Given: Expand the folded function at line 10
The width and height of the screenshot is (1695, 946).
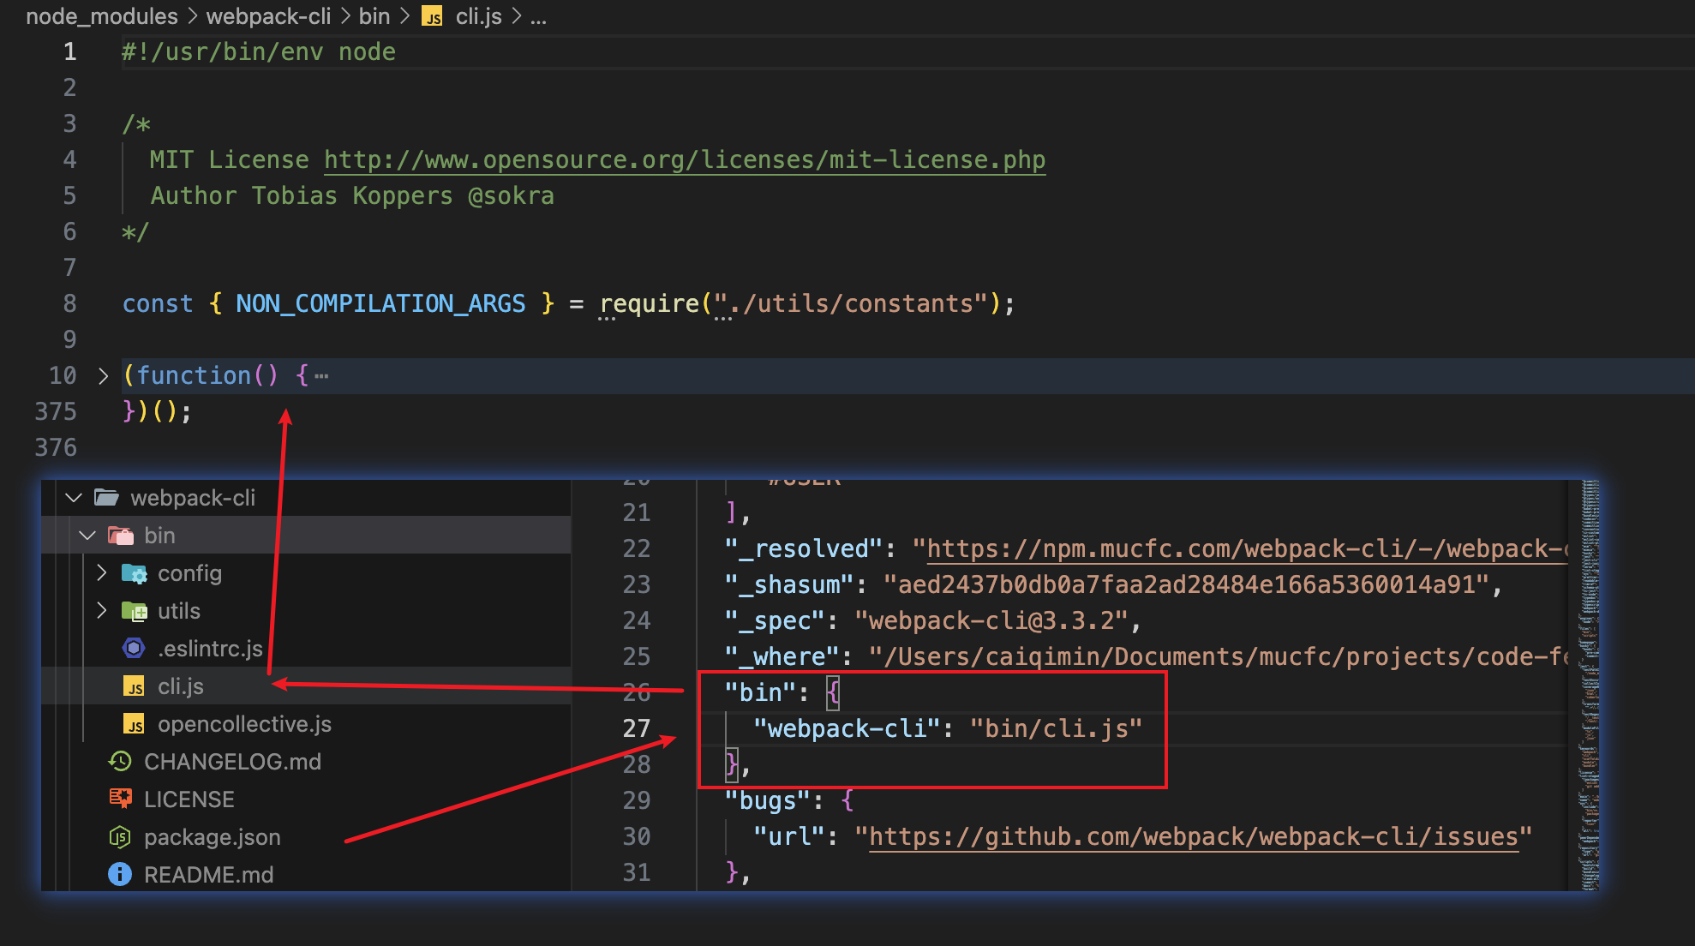Looking at the screenshot, I should (103, 375).
